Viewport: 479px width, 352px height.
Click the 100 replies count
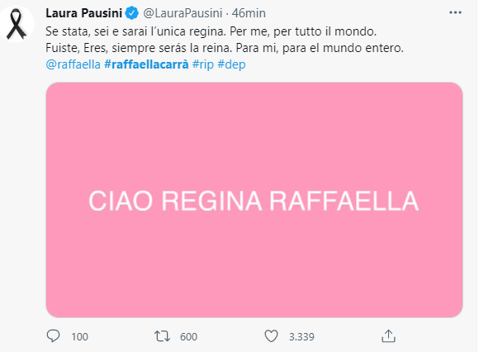coord(80,337)
